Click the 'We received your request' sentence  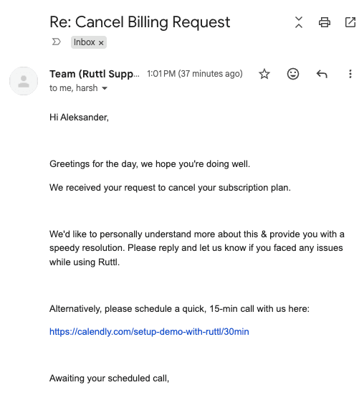point(170,188)
